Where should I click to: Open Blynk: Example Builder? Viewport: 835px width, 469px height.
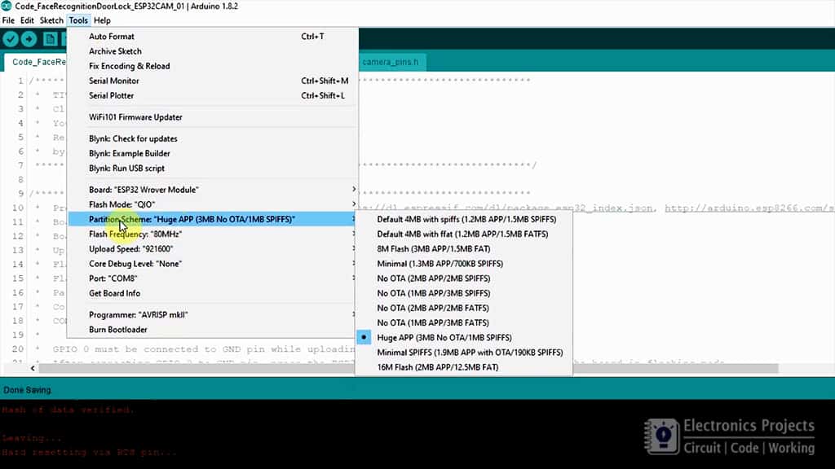(x=213, y=153)
